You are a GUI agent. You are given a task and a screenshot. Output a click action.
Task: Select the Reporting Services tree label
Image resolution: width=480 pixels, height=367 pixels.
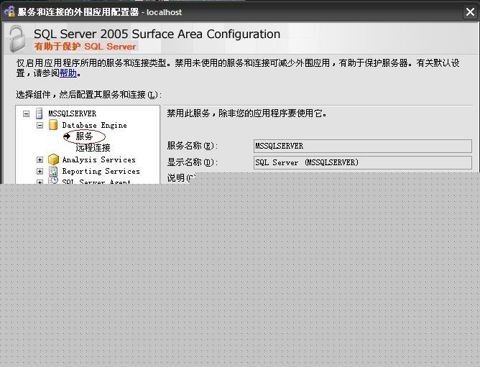(x=101, y=172)
